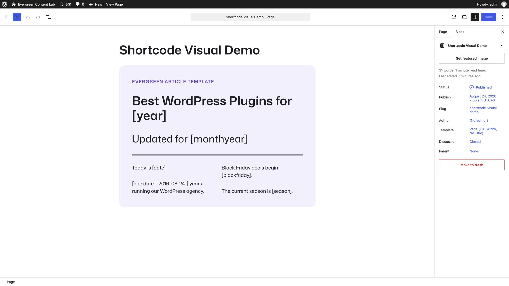This screenshot has height=286, width=509.
Task: Click Move to trash button
Action: coord(472,165)
